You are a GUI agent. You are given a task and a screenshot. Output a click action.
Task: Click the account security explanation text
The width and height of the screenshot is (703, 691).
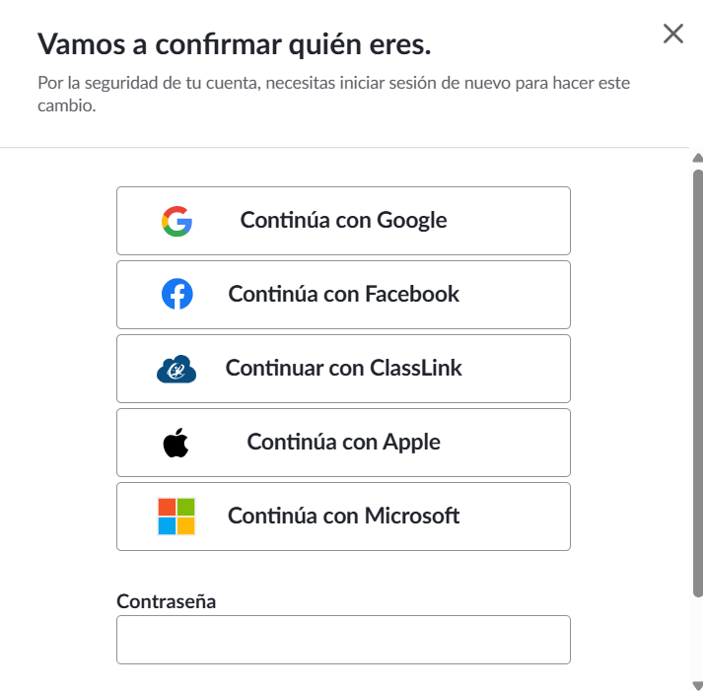click(x=333, y=94)
